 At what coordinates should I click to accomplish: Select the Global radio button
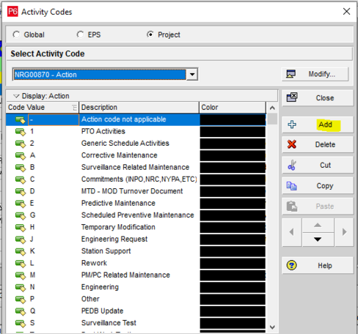point(17,34)
